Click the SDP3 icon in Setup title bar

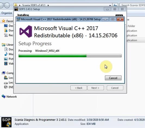tap(16, 9)
